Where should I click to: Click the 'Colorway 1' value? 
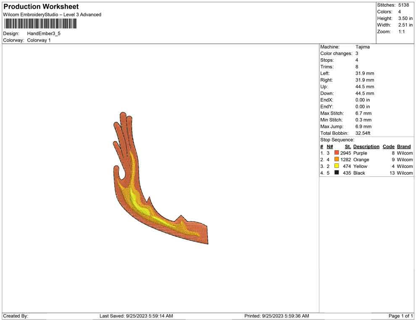pyautogui.click(x=39, y=40)
